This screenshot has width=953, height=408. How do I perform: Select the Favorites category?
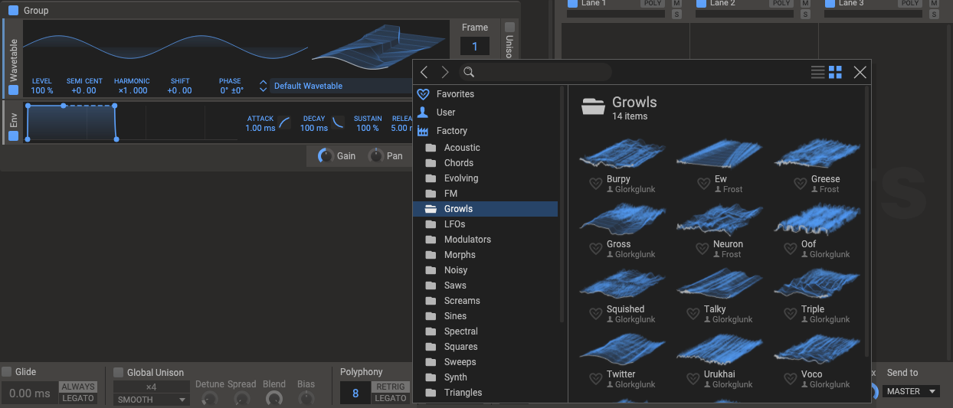pyautogui.click(x=455, y=94)
